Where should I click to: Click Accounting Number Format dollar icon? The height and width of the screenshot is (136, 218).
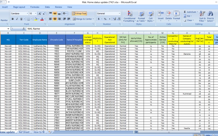(98, 19)
